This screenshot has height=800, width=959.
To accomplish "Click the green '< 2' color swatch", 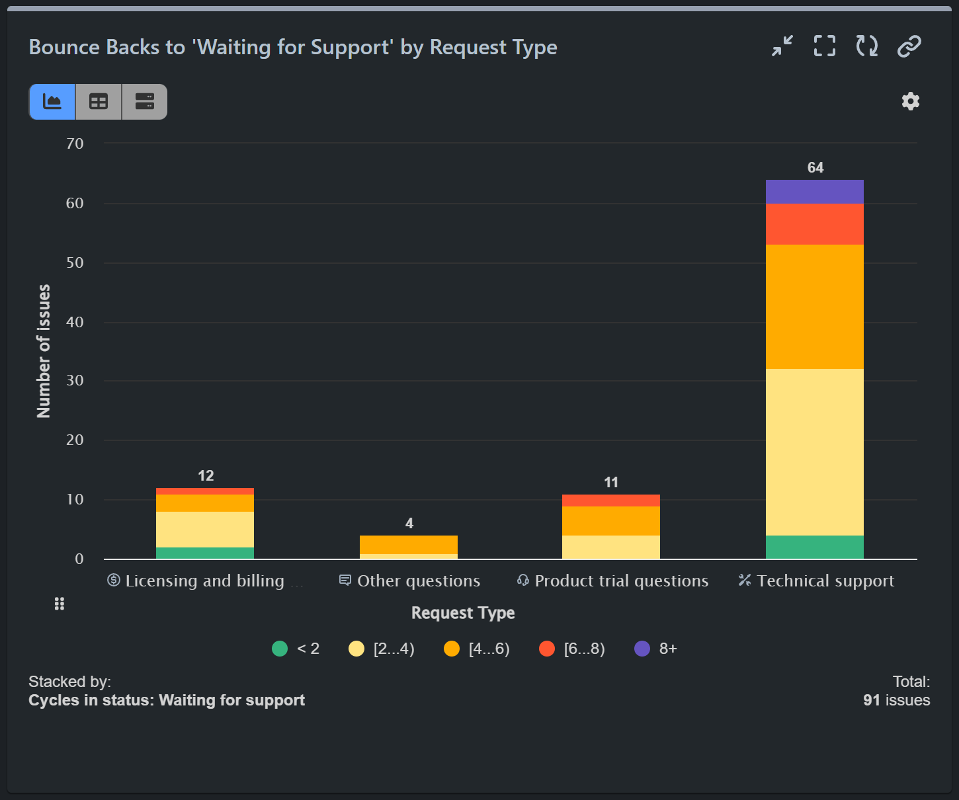I will point(279,649).
